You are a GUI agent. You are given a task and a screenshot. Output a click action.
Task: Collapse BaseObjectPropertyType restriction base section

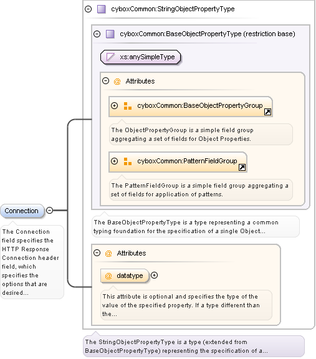pos(97,34)
